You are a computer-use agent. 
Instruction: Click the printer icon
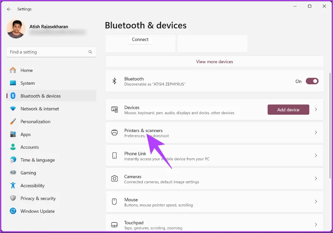pyautogui.click(x=114, y=132)
